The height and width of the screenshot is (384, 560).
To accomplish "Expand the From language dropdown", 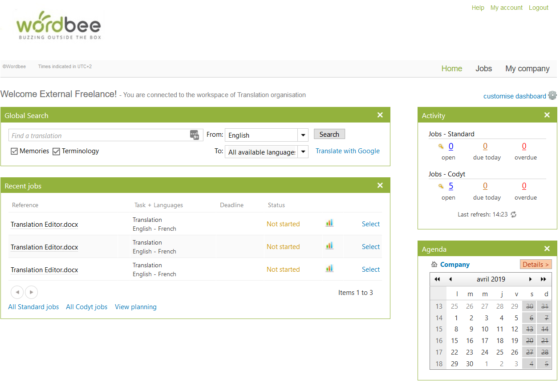I will coord(303,135).
